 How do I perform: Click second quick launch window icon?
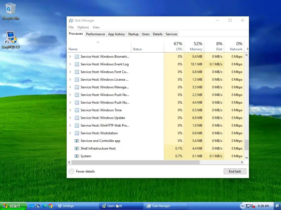point(38,206)
